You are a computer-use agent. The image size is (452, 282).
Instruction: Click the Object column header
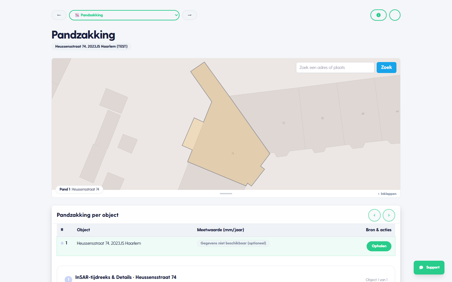[83, 230]
